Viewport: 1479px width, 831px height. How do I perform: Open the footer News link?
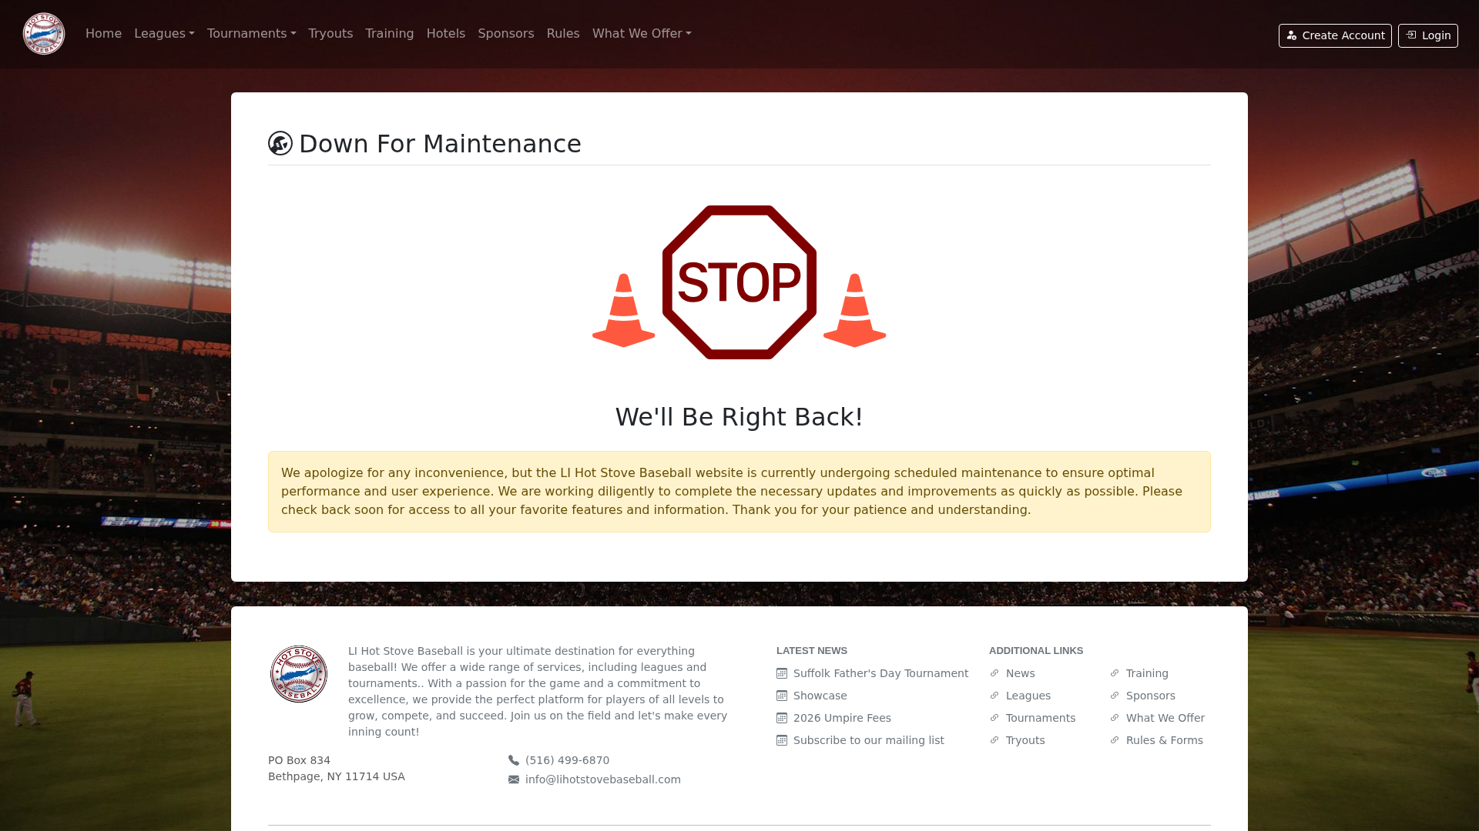pos(1020,673)
